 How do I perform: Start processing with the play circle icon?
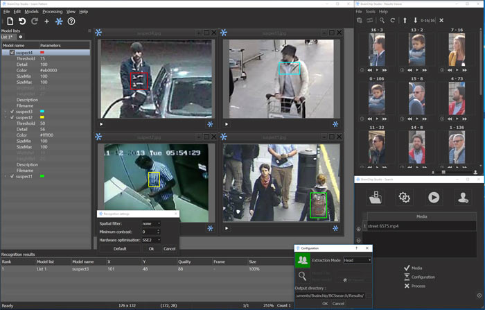(x=434, y=197)
